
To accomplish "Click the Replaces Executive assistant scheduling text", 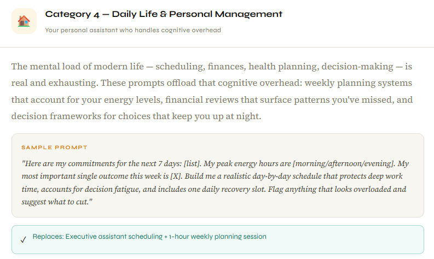I will (x=149, y=237).
